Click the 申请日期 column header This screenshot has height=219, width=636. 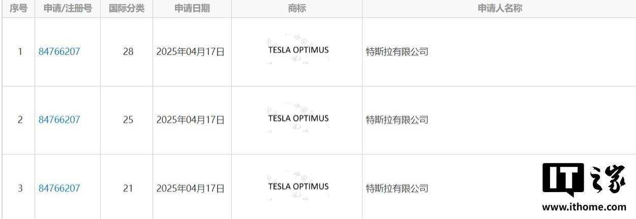click(192, 9)
